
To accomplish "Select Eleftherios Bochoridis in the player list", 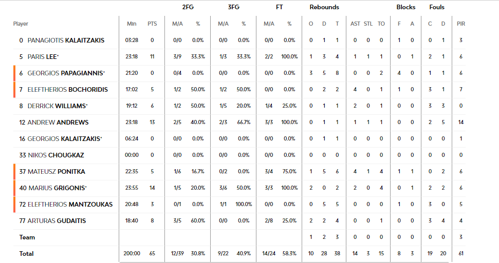I will tap(67, 90).
